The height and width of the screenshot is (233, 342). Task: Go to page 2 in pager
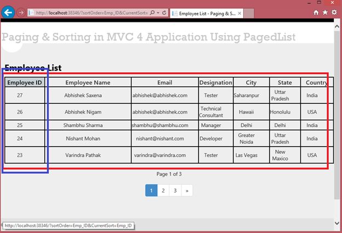click(x=163, y=190)
